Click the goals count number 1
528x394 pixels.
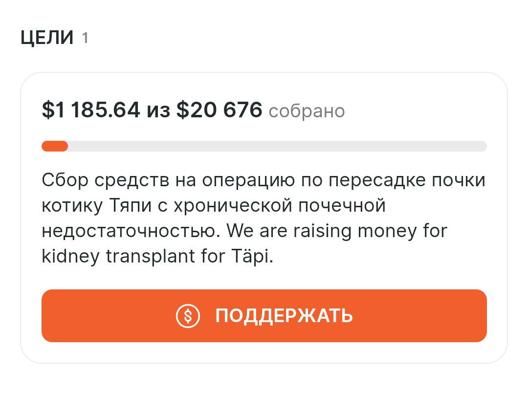pyautogui.click(x=85, y=38)
